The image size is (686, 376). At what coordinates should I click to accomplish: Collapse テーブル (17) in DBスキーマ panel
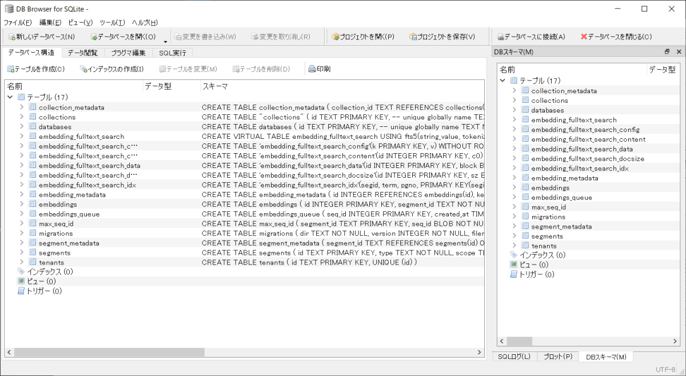503,81
